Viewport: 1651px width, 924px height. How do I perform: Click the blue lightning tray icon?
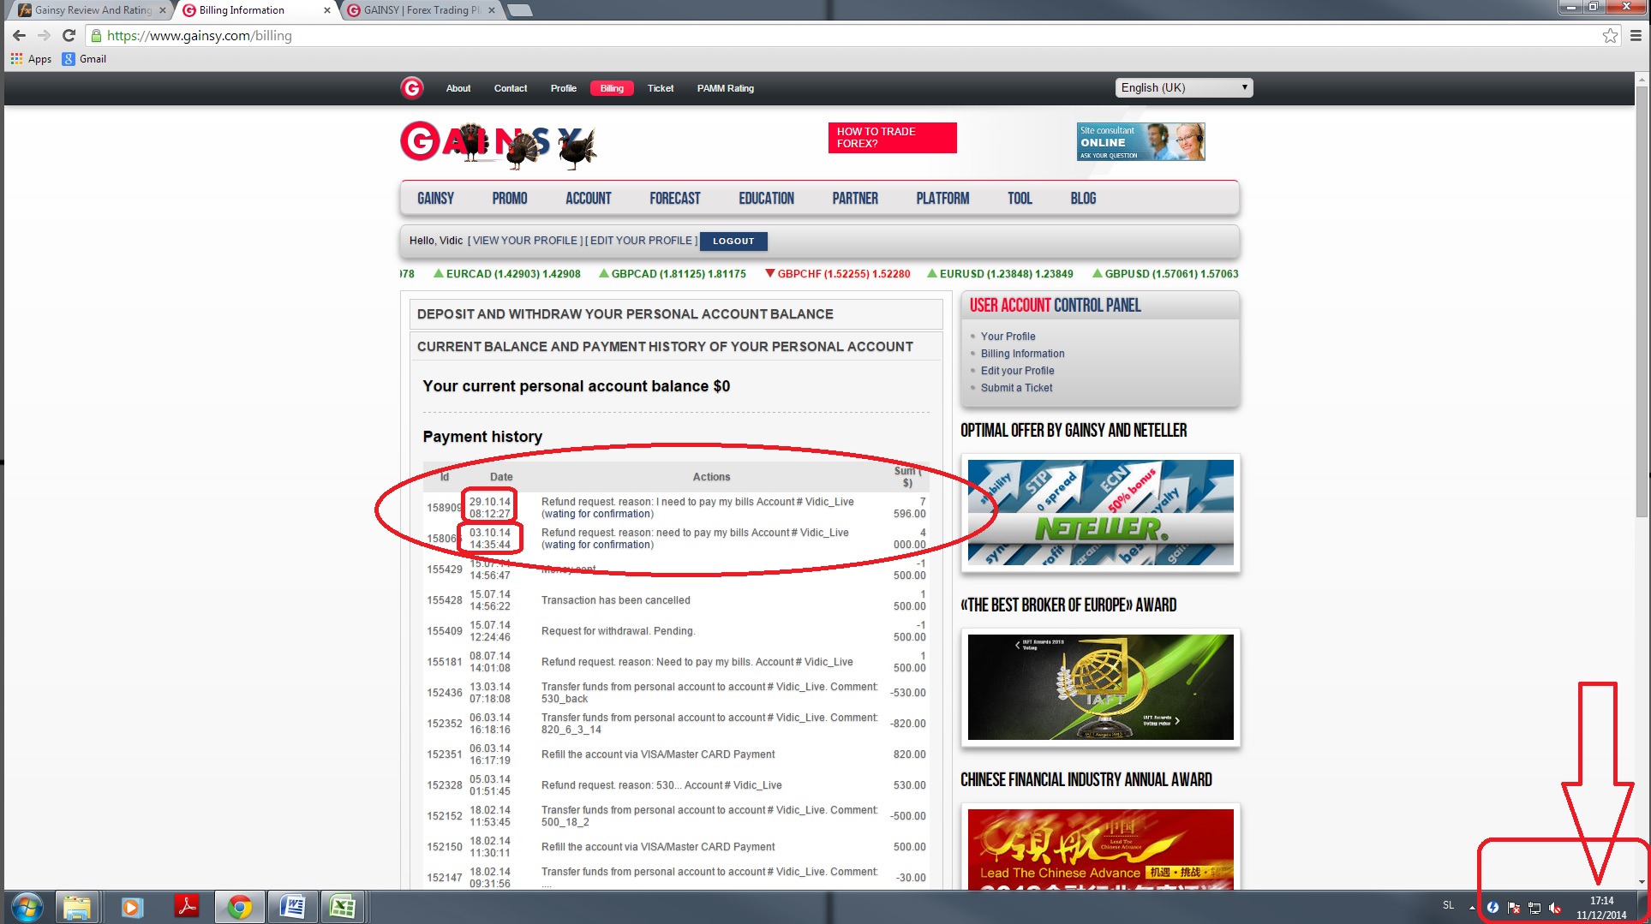pyautogui.click(x=1492, y=908)
